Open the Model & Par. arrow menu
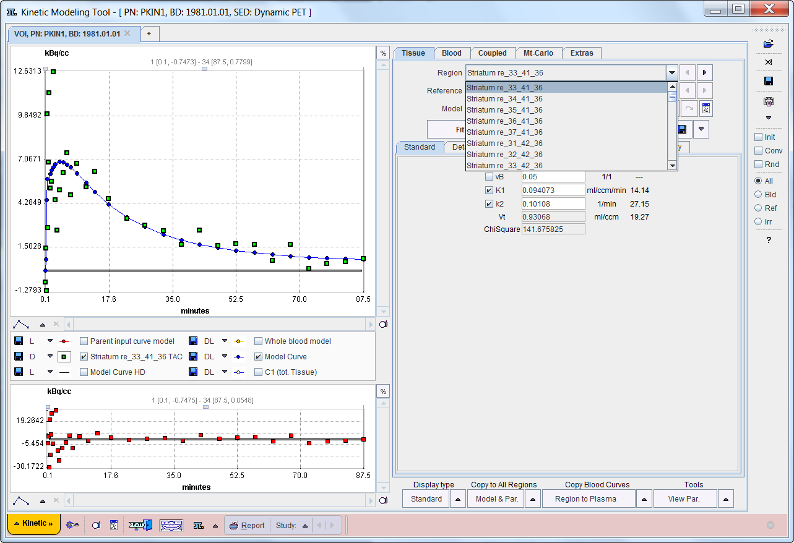This screenshot has height=543, width=794. click(533, 499)
